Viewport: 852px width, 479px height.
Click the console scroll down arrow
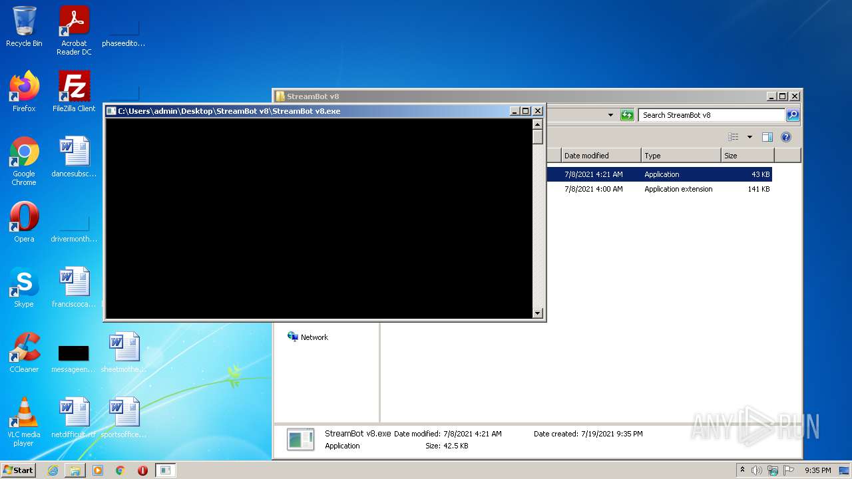(x=538, y=313)
